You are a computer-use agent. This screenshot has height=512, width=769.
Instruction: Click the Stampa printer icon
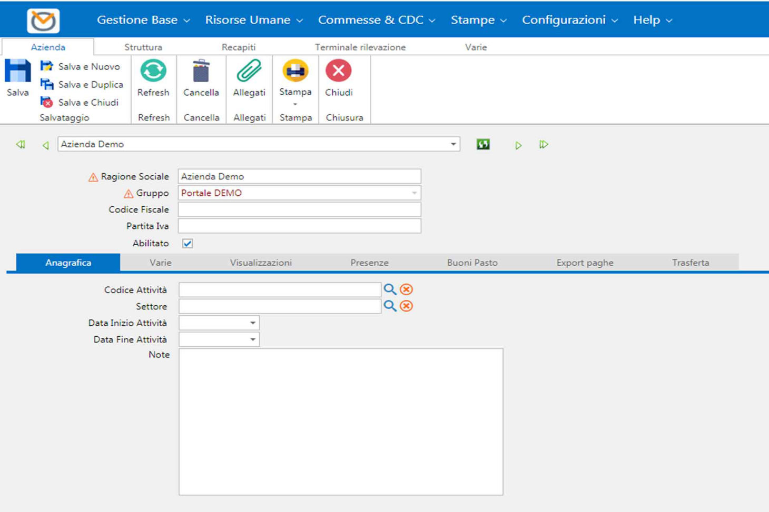pos(295,71)
